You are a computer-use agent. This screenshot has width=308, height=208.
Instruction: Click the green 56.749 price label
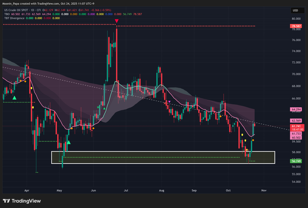(x=296, y=161)
